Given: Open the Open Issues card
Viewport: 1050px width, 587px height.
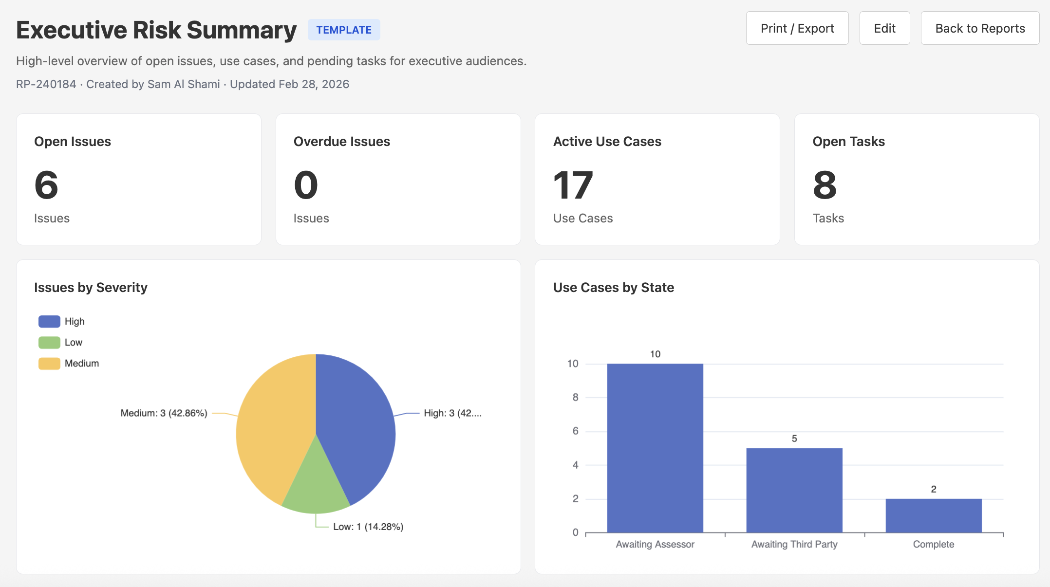Looking at the screenshot, I should 138,179.
